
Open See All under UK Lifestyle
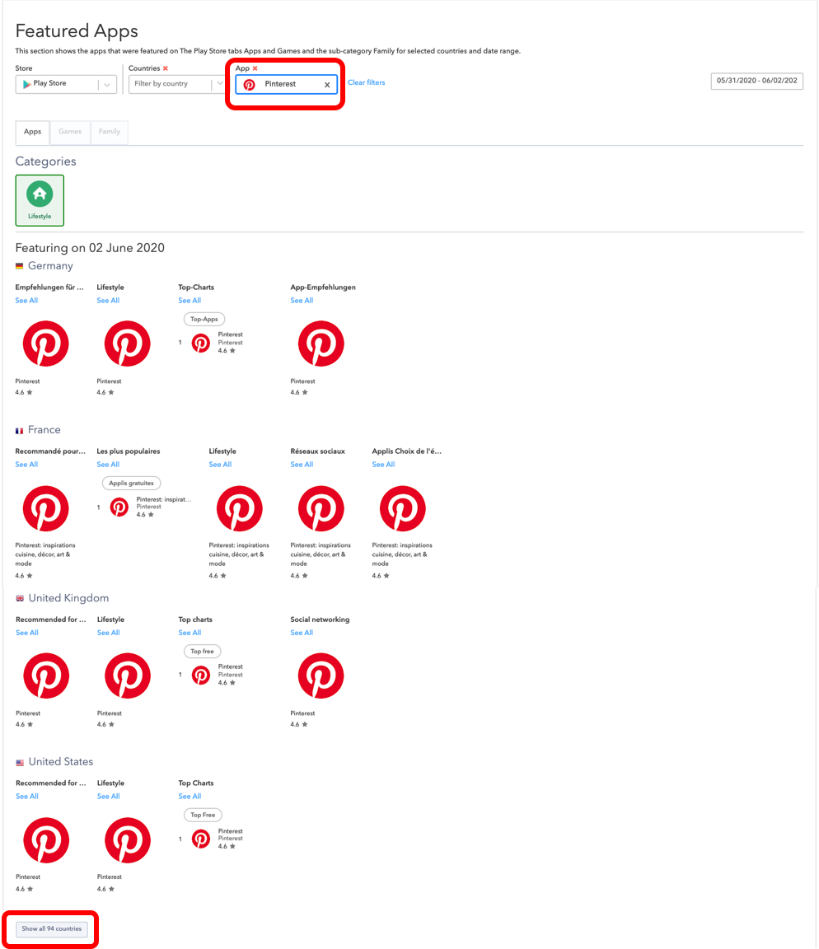(x=109, y=633)
